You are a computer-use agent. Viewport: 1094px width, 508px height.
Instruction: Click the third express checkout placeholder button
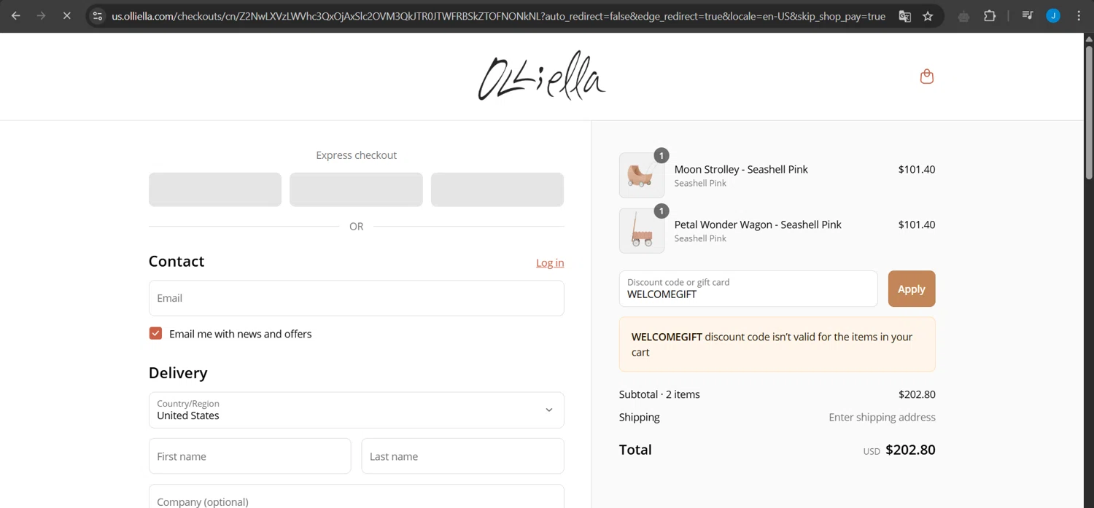tap(497, 189)
